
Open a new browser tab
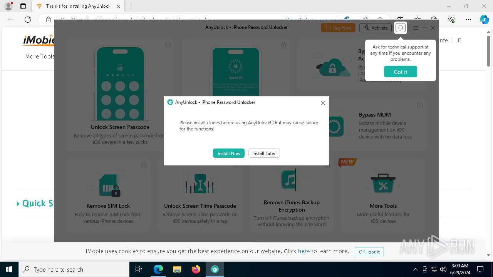131,6
